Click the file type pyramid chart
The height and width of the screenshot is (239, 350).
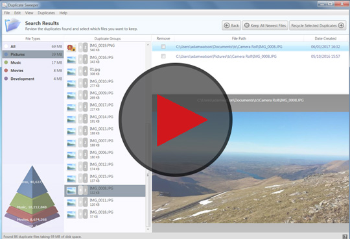tap(32, 197)
